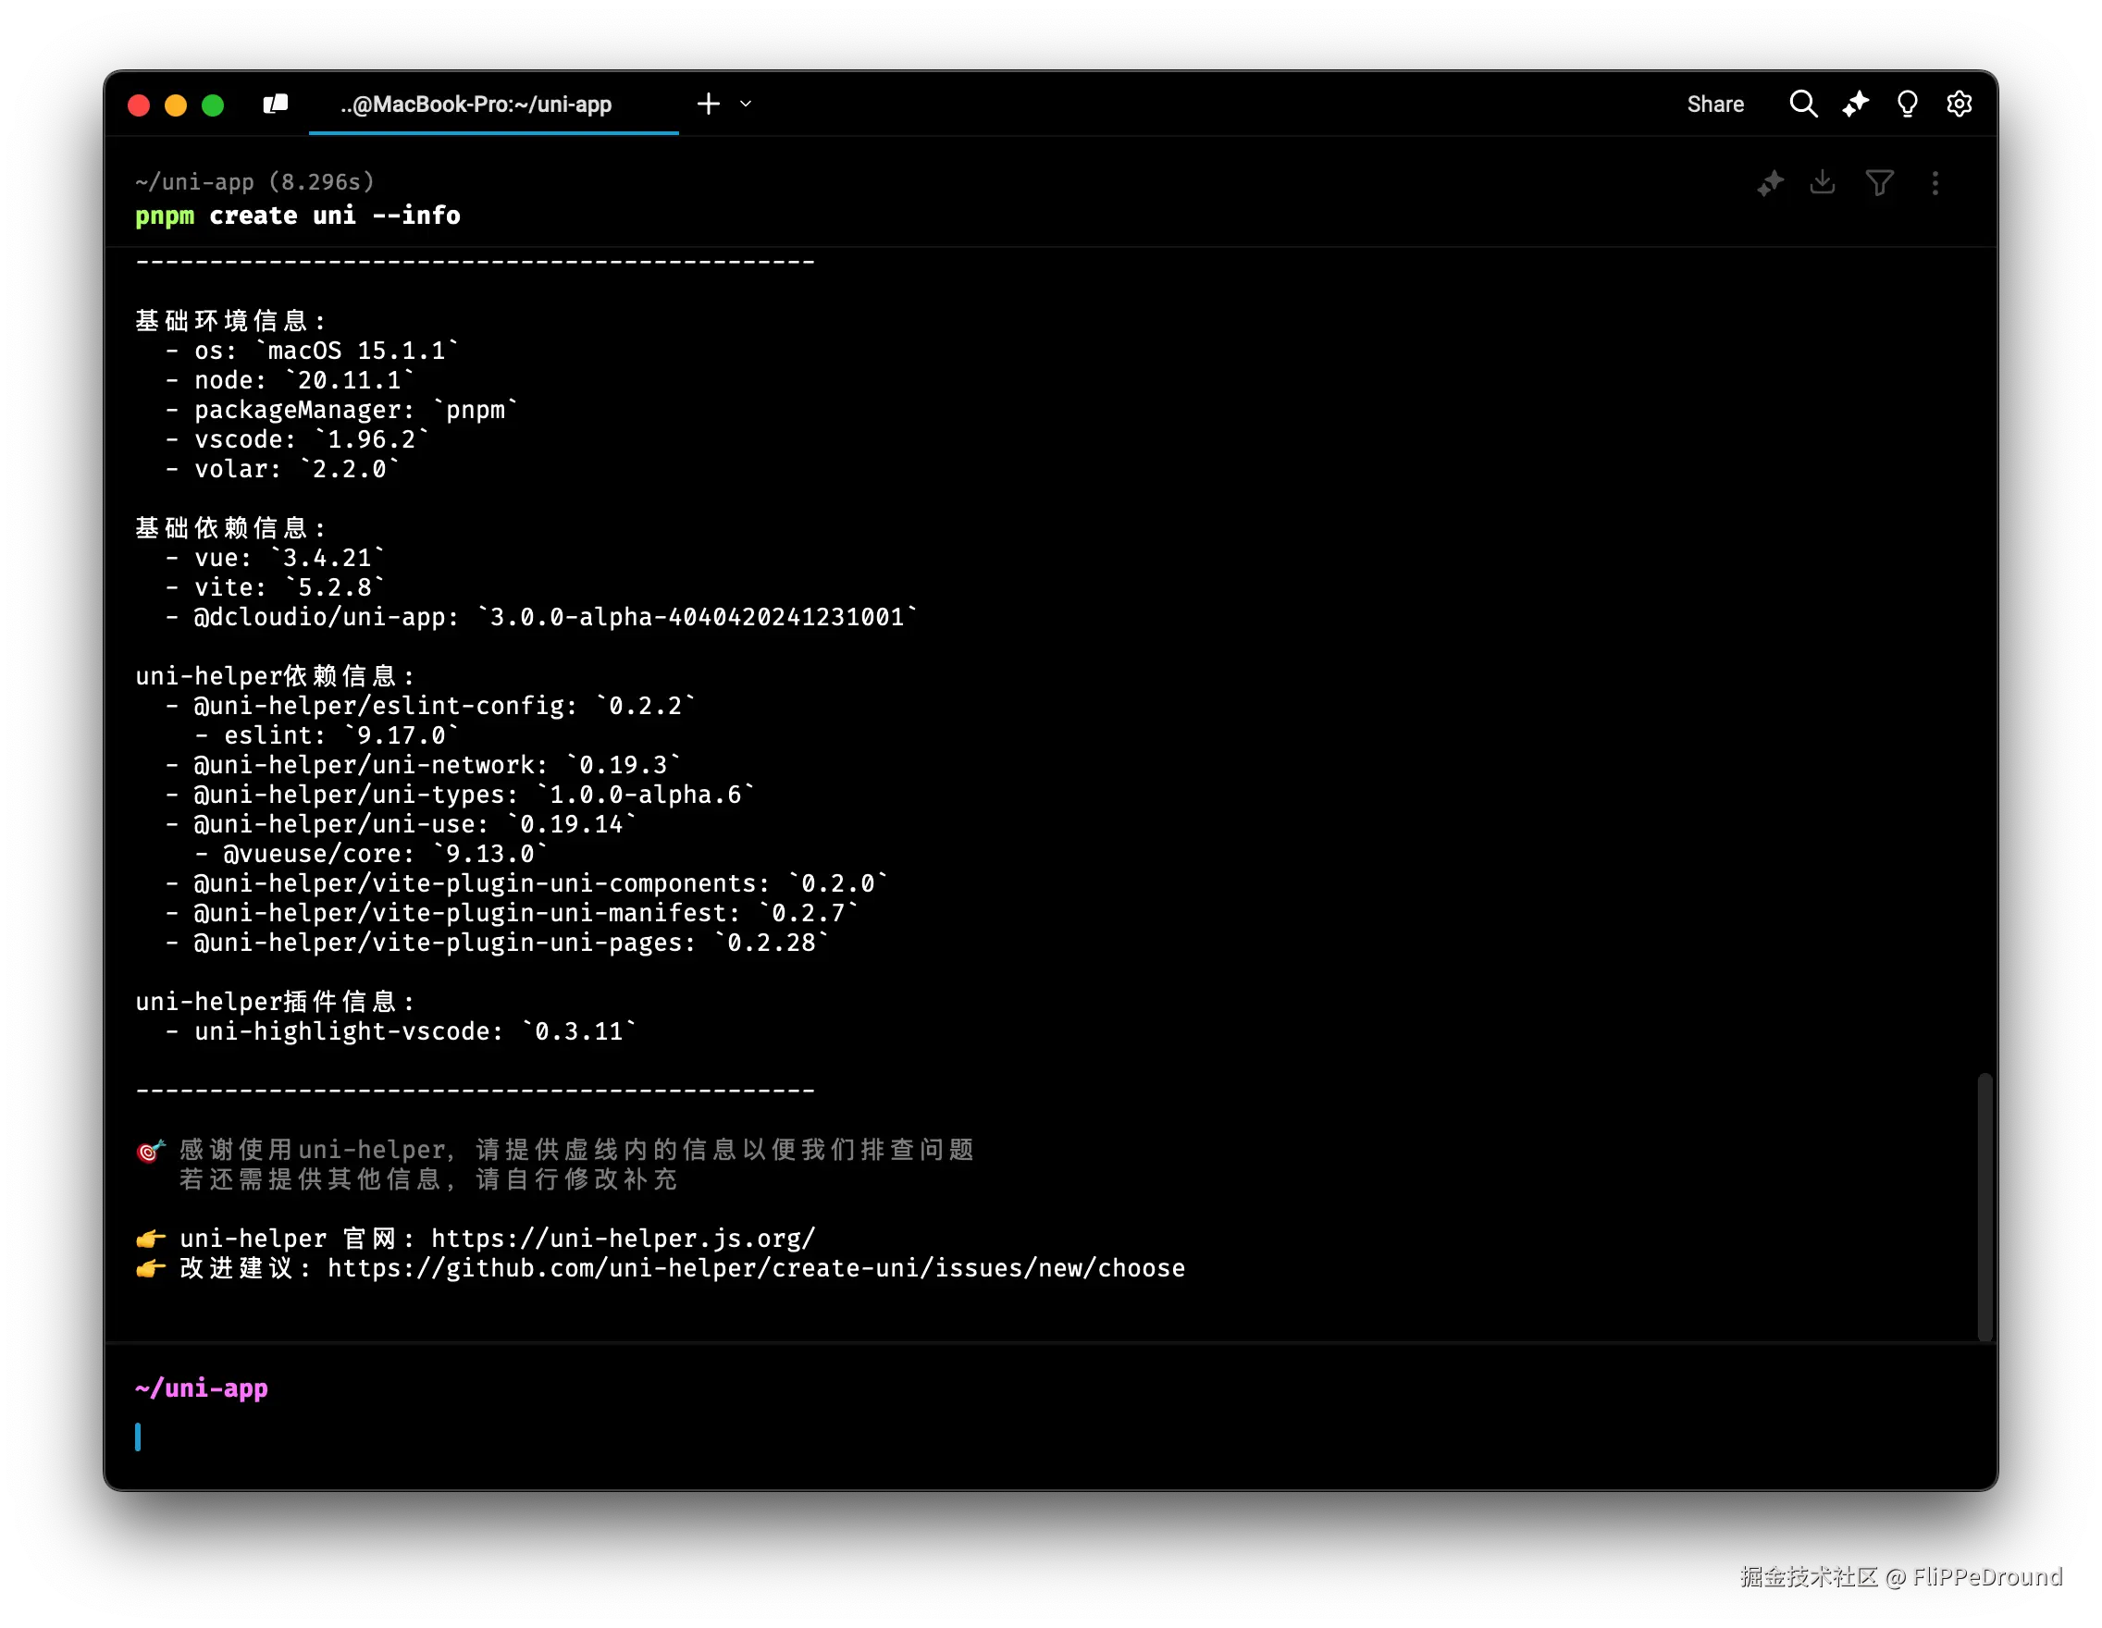The width and height of the screenshot is (2102, 1628).
Task: Click the yellow minimize window button
Action: tap(176, 105)
